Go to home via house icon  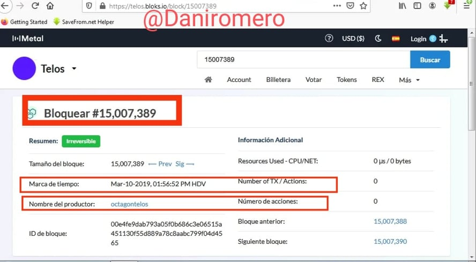208,80
